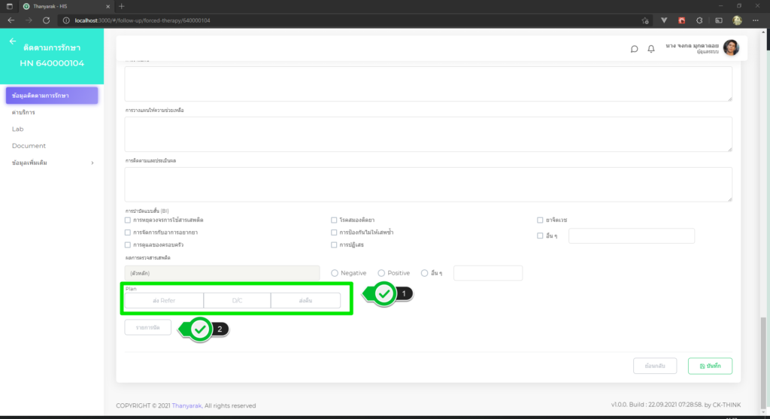Enable the การปฏิเสธ checkbox
The height and width of the screenshot is (419, 770).
point(334,244)
